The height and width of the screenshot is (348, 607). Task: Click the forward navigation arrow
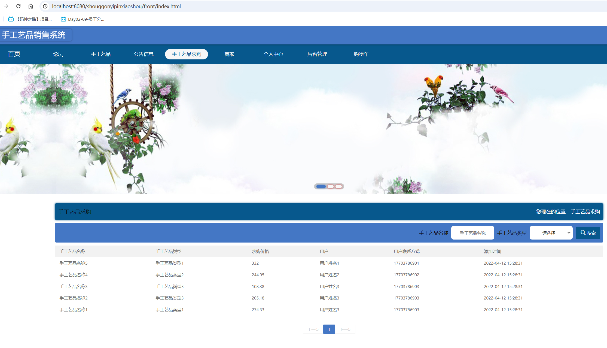(6, 6)
